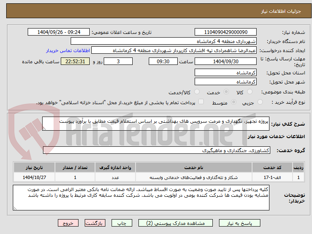The height and width of the screenshot is (234, 312).
Task: Click unit cell عدد
Action: coord(115,177)
